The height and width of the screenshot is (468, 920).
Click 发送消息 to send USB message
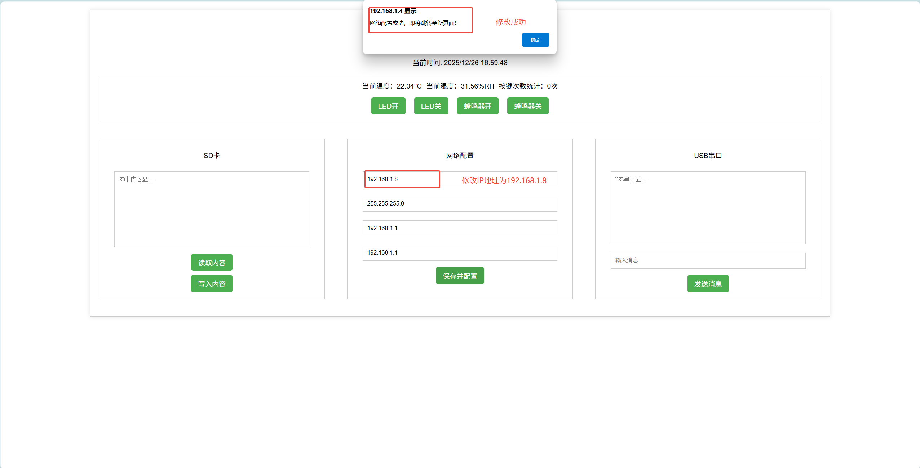tap(708, 284)
